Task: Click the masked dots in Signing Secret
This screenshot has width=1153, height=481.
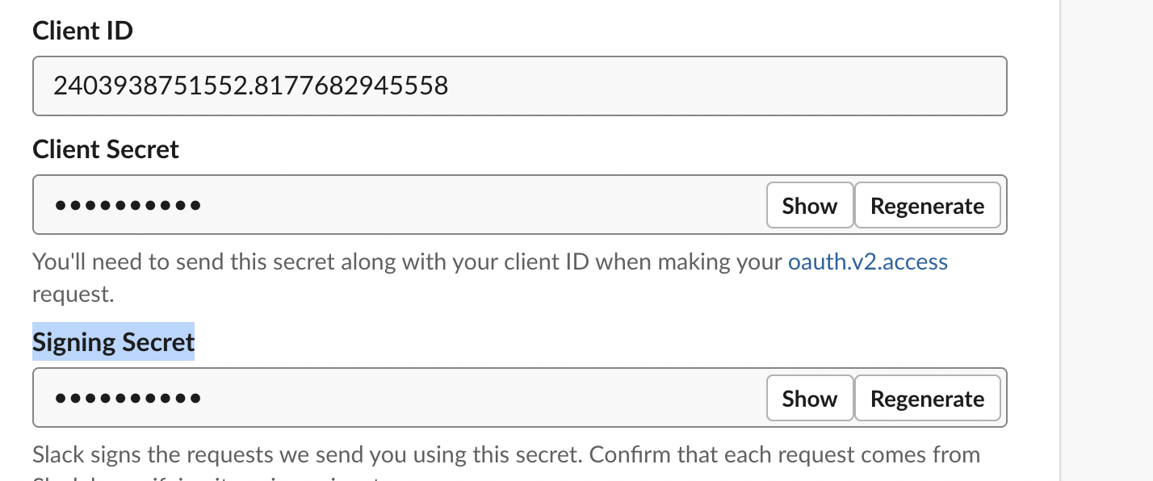Action: [128, 399]
